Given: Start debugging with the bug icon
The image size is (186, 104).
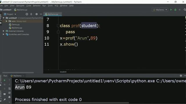Looking at the screenshot, I should point(175,10).
